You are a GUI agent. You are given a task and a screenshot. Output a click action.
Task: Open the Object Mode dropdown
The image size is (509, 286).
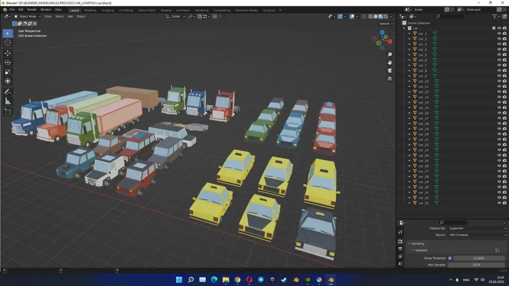pyautogui.click(x=28, y=17)
